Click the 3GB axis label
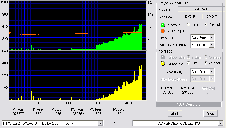Image resolution: width=226 pixels, height=128 pixels. (x=98, y=103)
